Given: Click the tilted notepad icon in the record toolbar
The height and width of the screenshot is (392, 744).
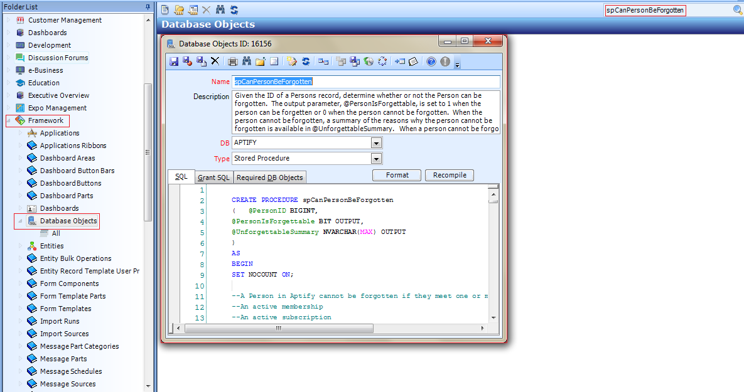Looking at the screenshot, I should [413, 61].
